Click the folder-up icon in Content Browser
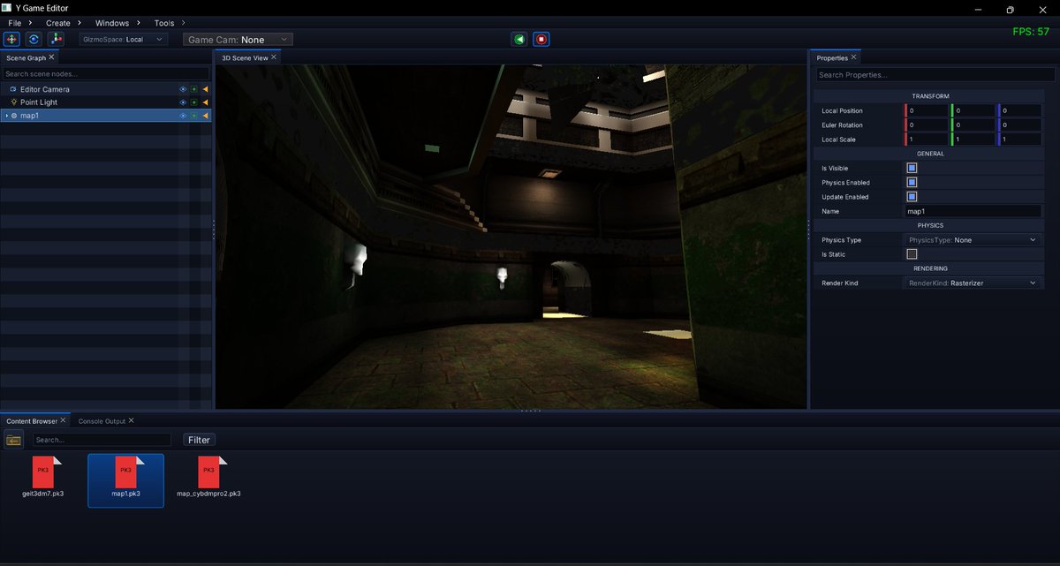 13,440
